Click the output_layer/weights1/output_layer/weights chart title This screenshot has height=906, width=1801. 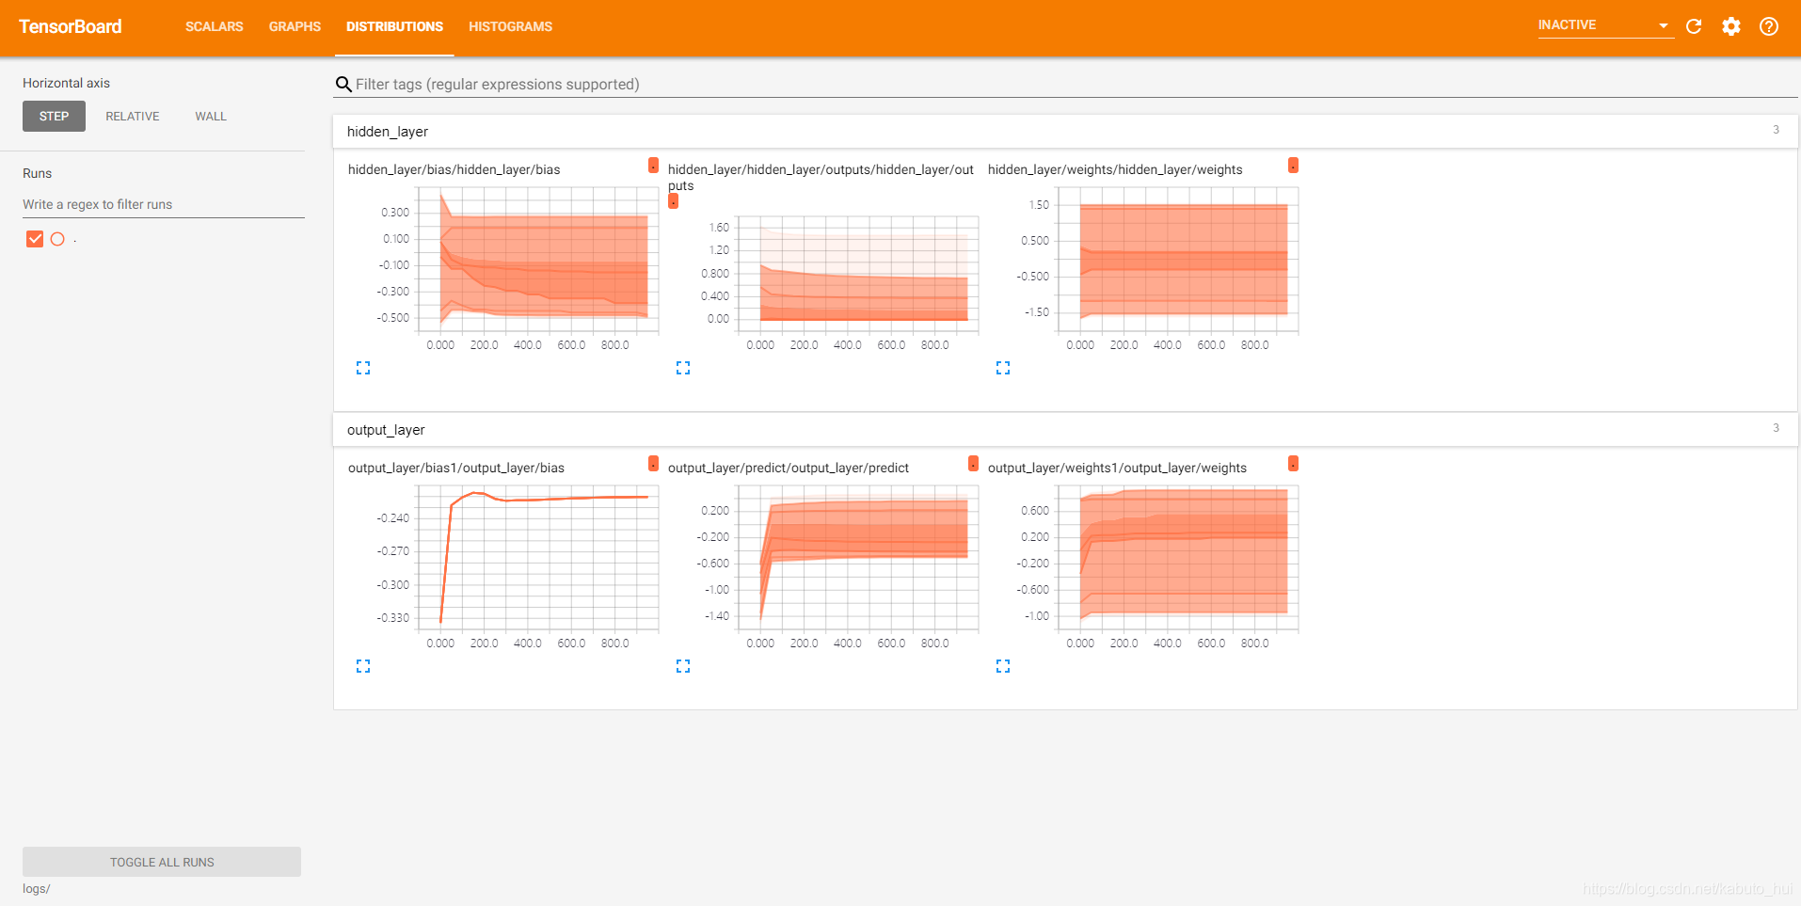pyautogui.click(x=1117, y=469)
